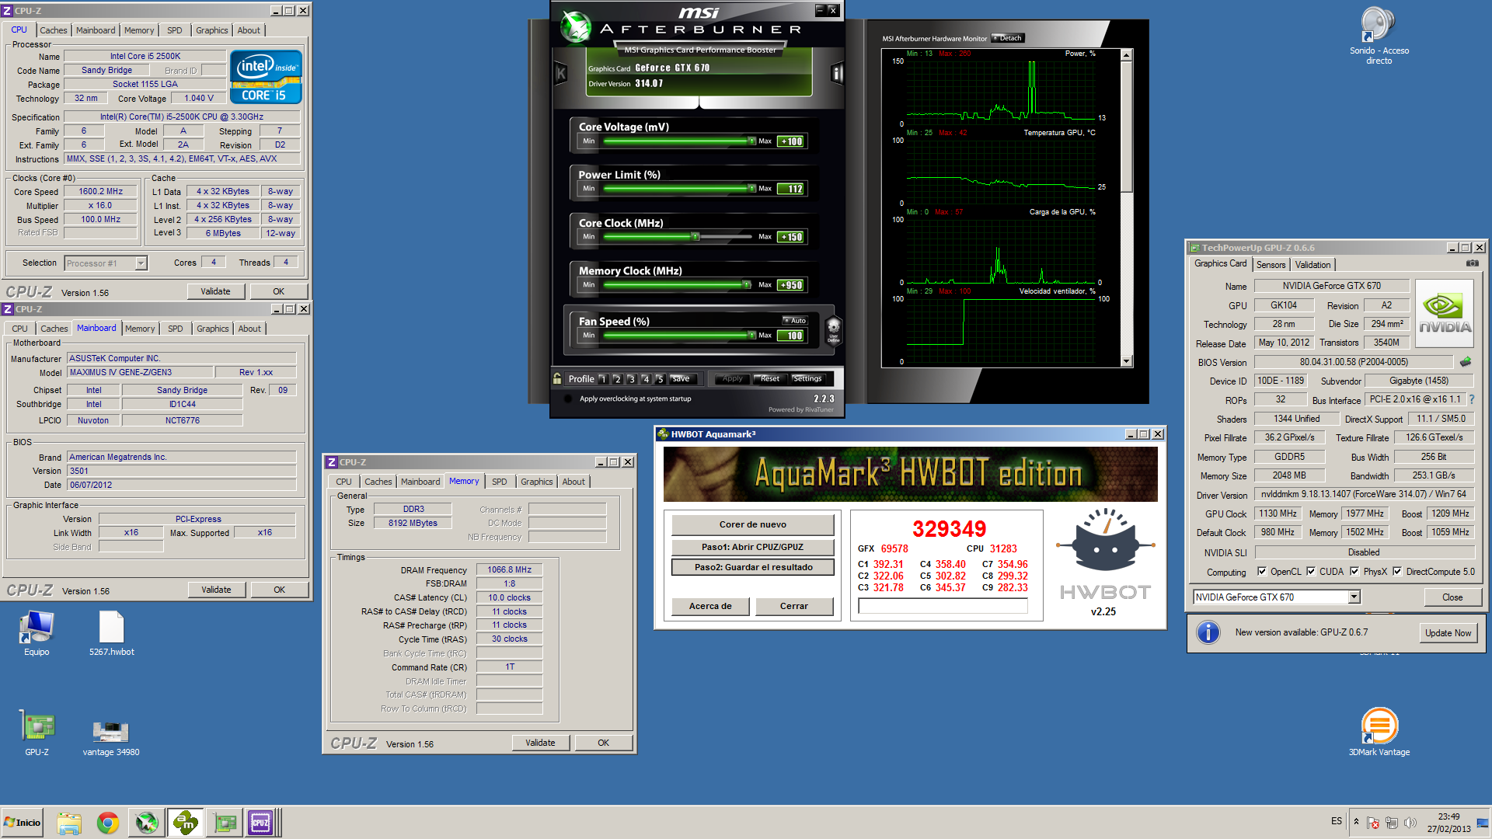
Task: Click the save BIOS chip icon in GPU-Z
Action: (1466, 362)
